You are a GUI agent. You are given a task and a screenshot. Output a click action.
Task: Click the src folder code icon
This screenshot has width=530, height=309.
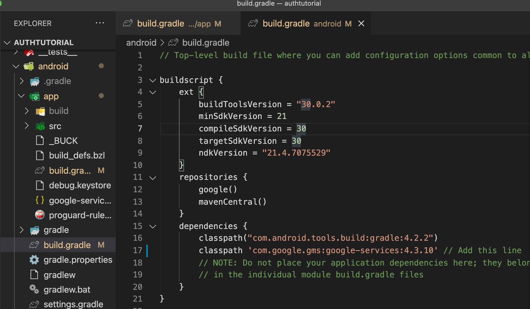[40, 126]
